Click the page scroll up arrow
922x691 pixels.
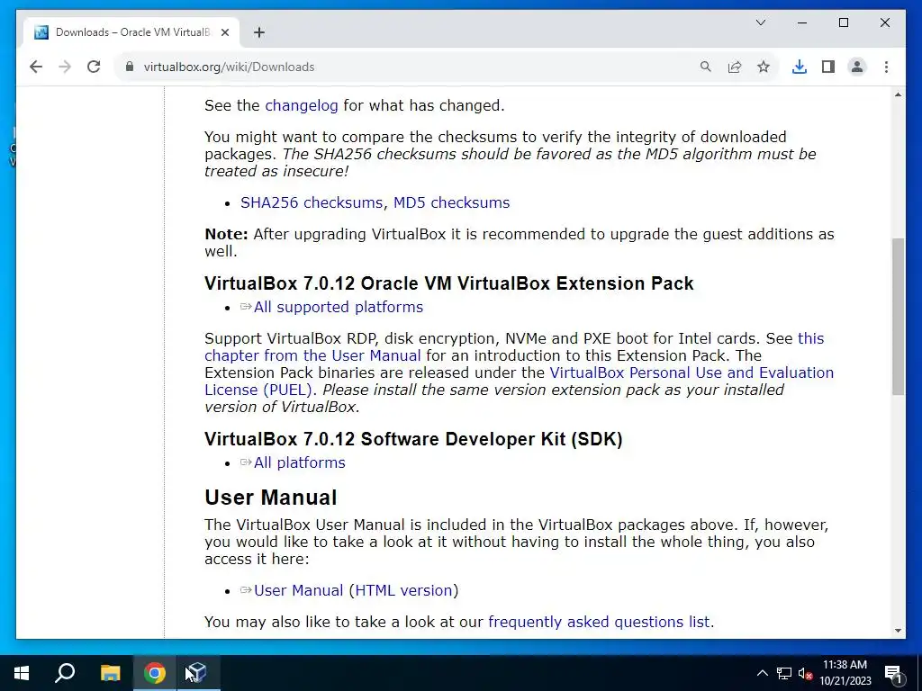898,94
